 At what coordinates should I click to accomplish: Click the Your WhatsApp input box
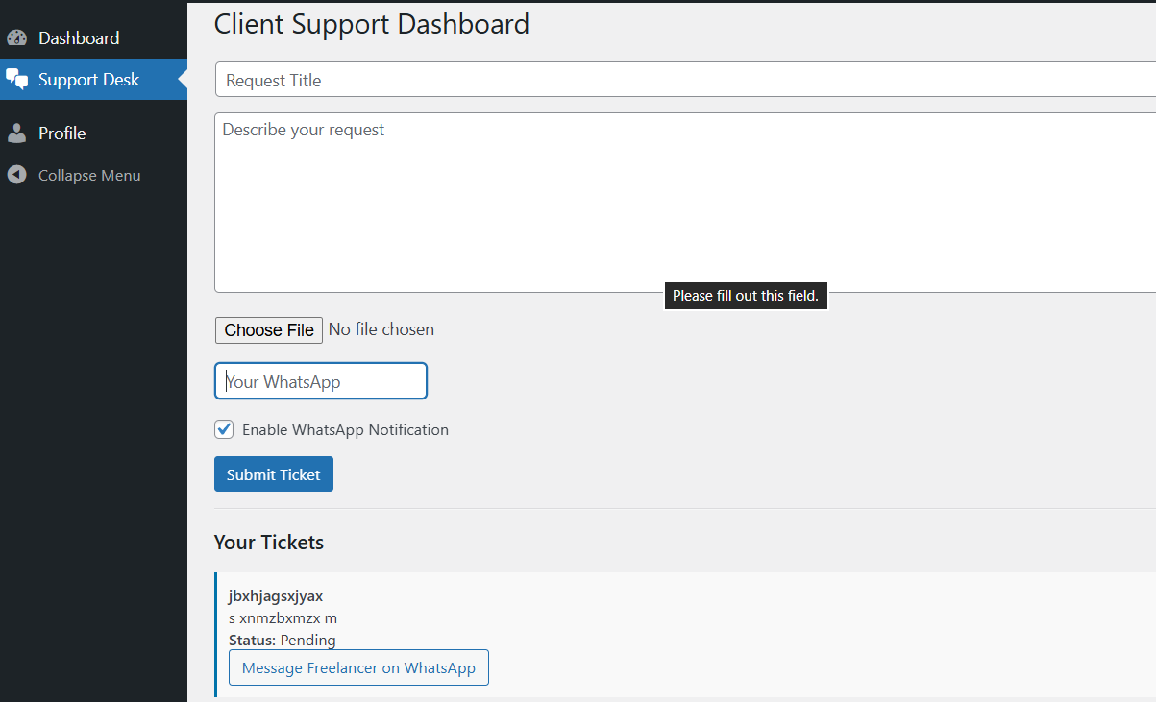(x=320, y=380)
